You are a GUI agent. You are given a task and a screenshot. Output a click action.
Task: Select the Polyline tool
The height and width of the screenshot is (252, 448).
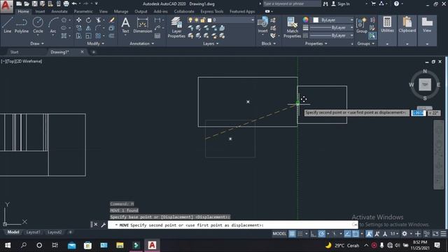(x=22, y=25)
